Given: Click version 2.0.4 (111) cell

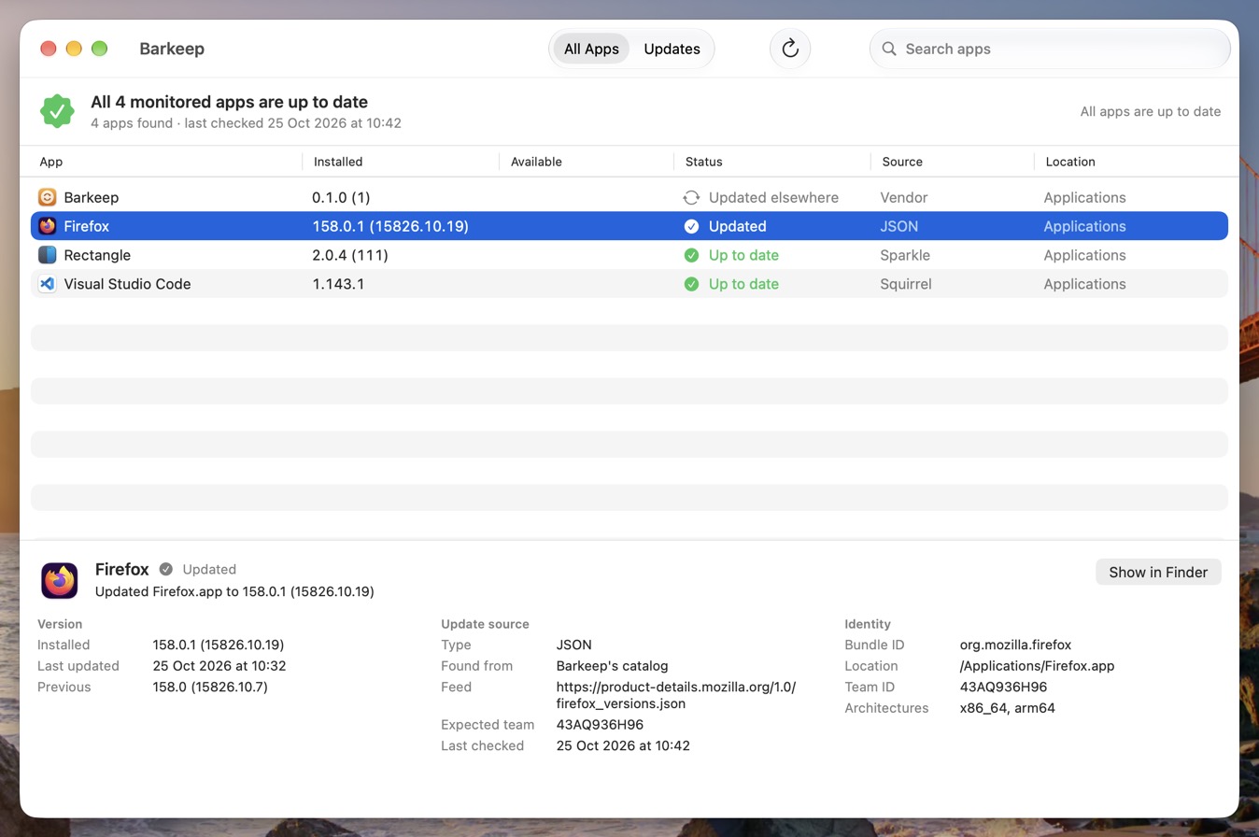Looking at the screenshot, I should 350,255.
